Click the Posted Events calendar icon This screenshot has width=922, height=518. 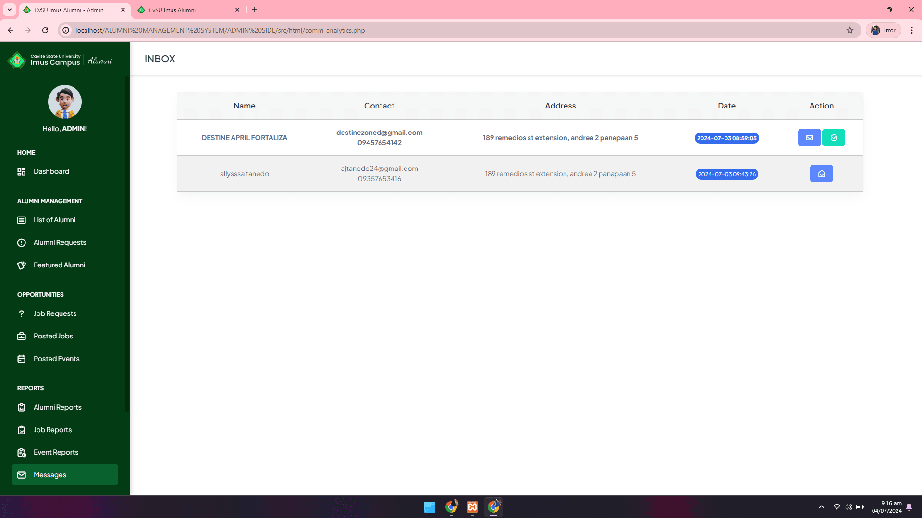[22, 359]
